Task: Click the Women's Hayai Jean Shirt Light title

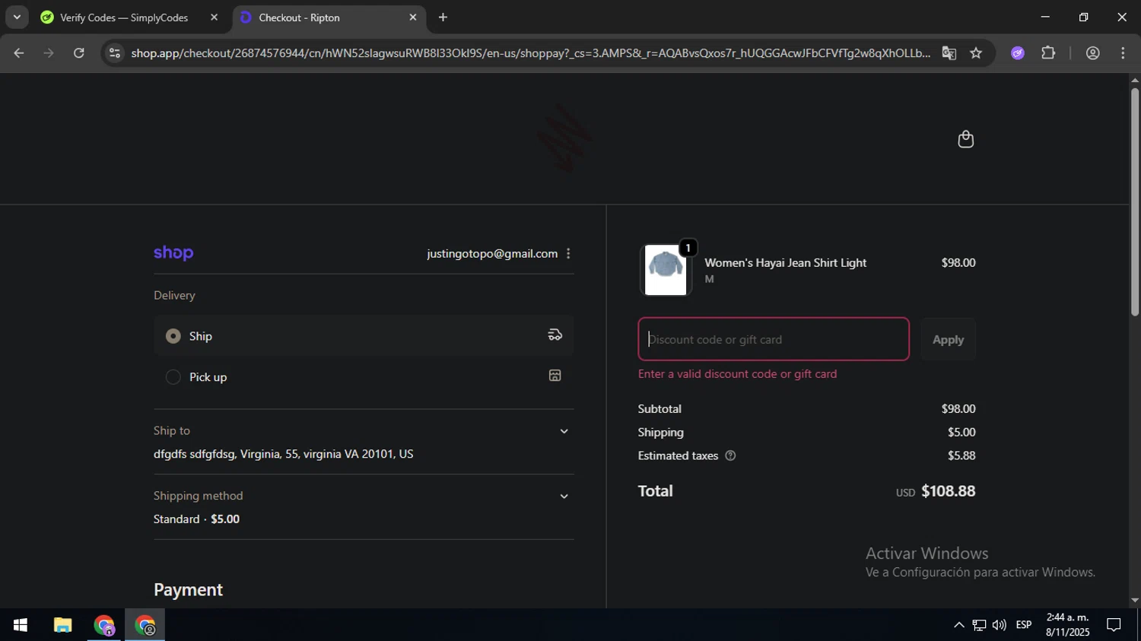Action: 786,262
